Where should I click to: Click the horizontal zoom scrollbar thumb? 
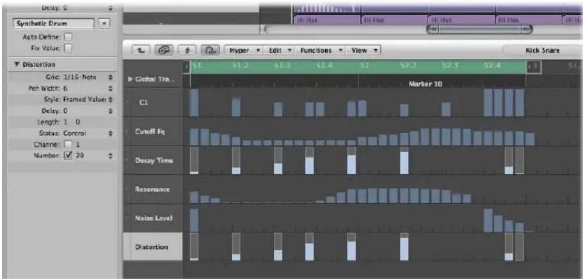pyautogui.click(x=480, y=29)
